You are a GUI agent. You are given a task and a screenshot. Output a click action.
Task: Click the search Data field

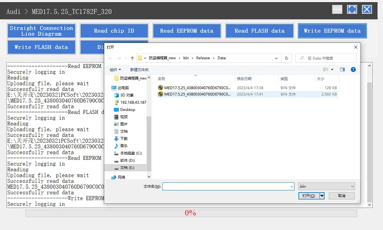pos(326,58)
